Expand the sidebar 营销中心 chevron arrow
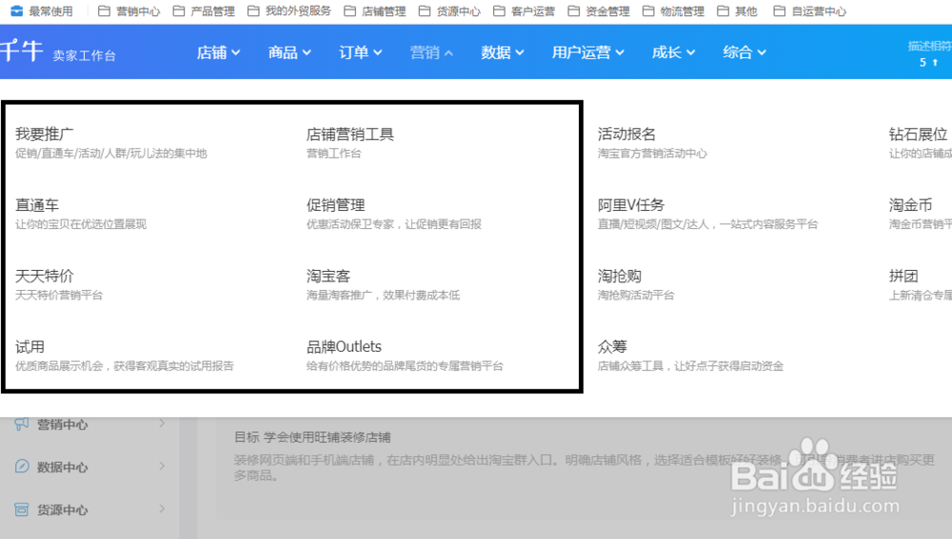Image resolution: width=952 pixels, height=539 pixels. [x=162, y=423]
